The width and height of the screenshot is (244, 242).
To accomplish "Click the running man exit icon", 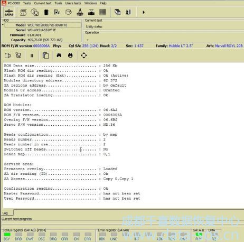I will (128, 12).
